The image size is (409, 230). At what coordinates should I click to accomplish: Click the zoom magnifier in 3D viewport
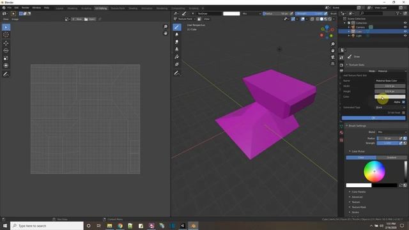332,44
